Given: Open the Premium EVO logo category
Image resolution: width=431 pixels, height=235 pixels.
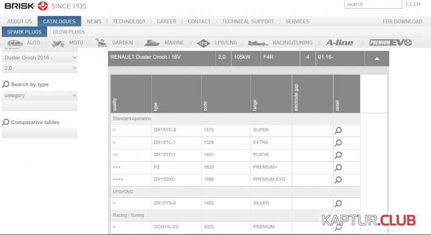Looking at the screenshot, I should [x=390, y=43].
